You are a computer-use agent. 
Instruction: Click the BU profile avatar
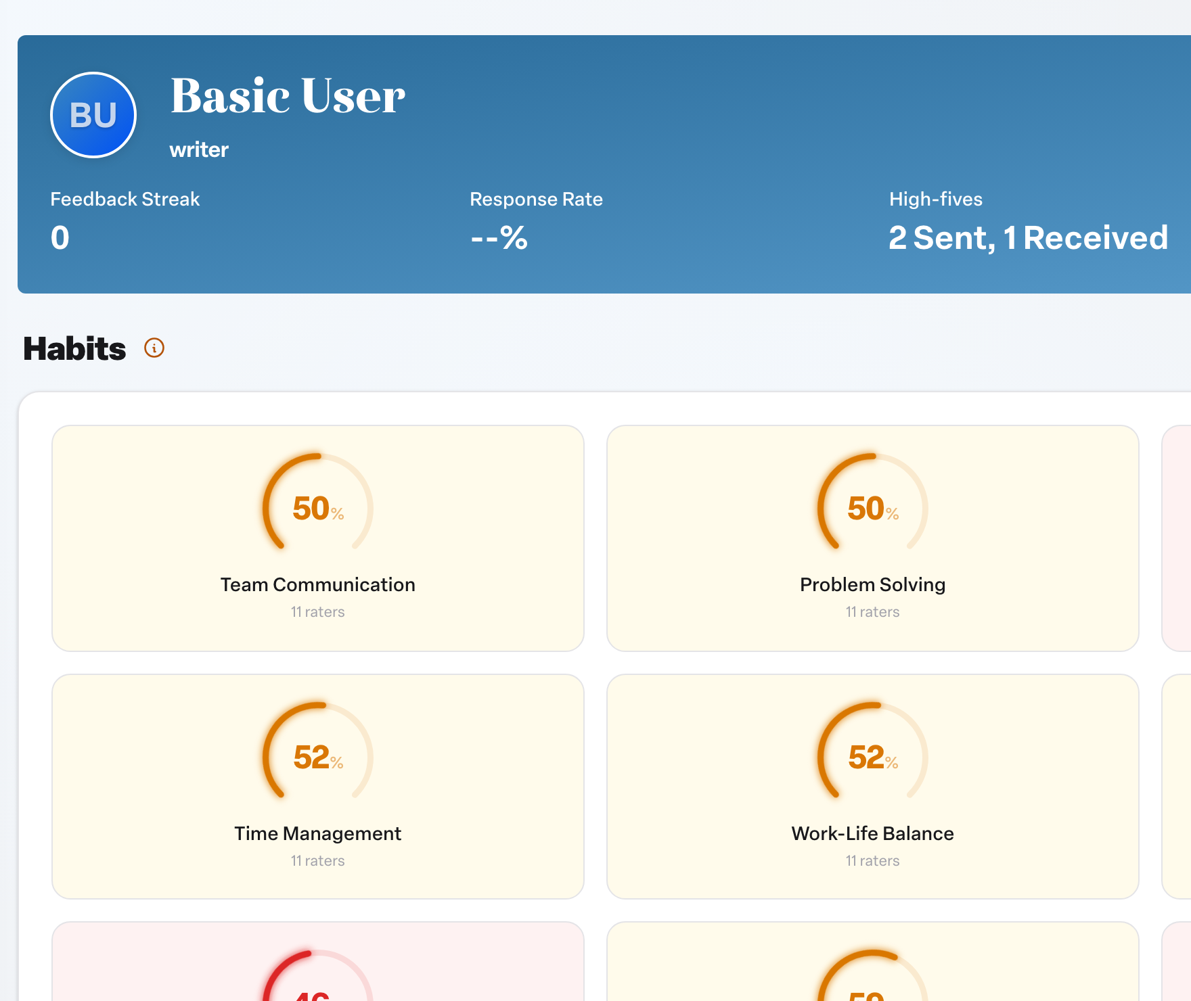(93, 115)
